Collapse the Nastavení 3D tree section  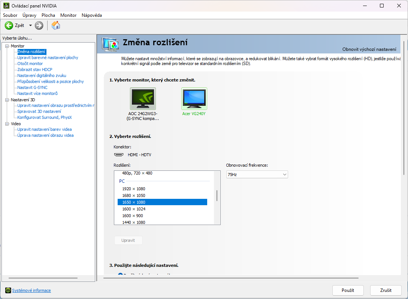pyautogui.click(x=7, y=100)
